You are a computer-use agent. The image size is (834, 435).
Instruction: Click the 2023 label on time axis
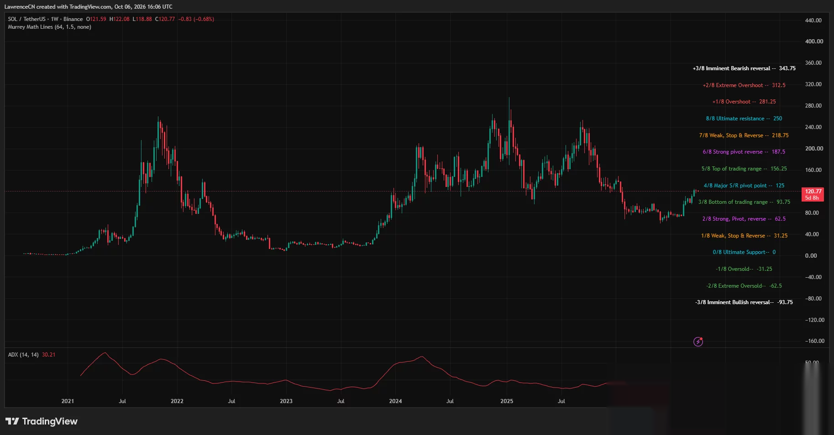[x=286, y=401]
